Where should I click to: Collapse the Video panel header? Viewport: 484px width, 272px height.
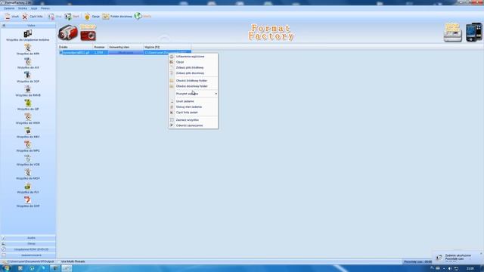click(x=28, y=26)
